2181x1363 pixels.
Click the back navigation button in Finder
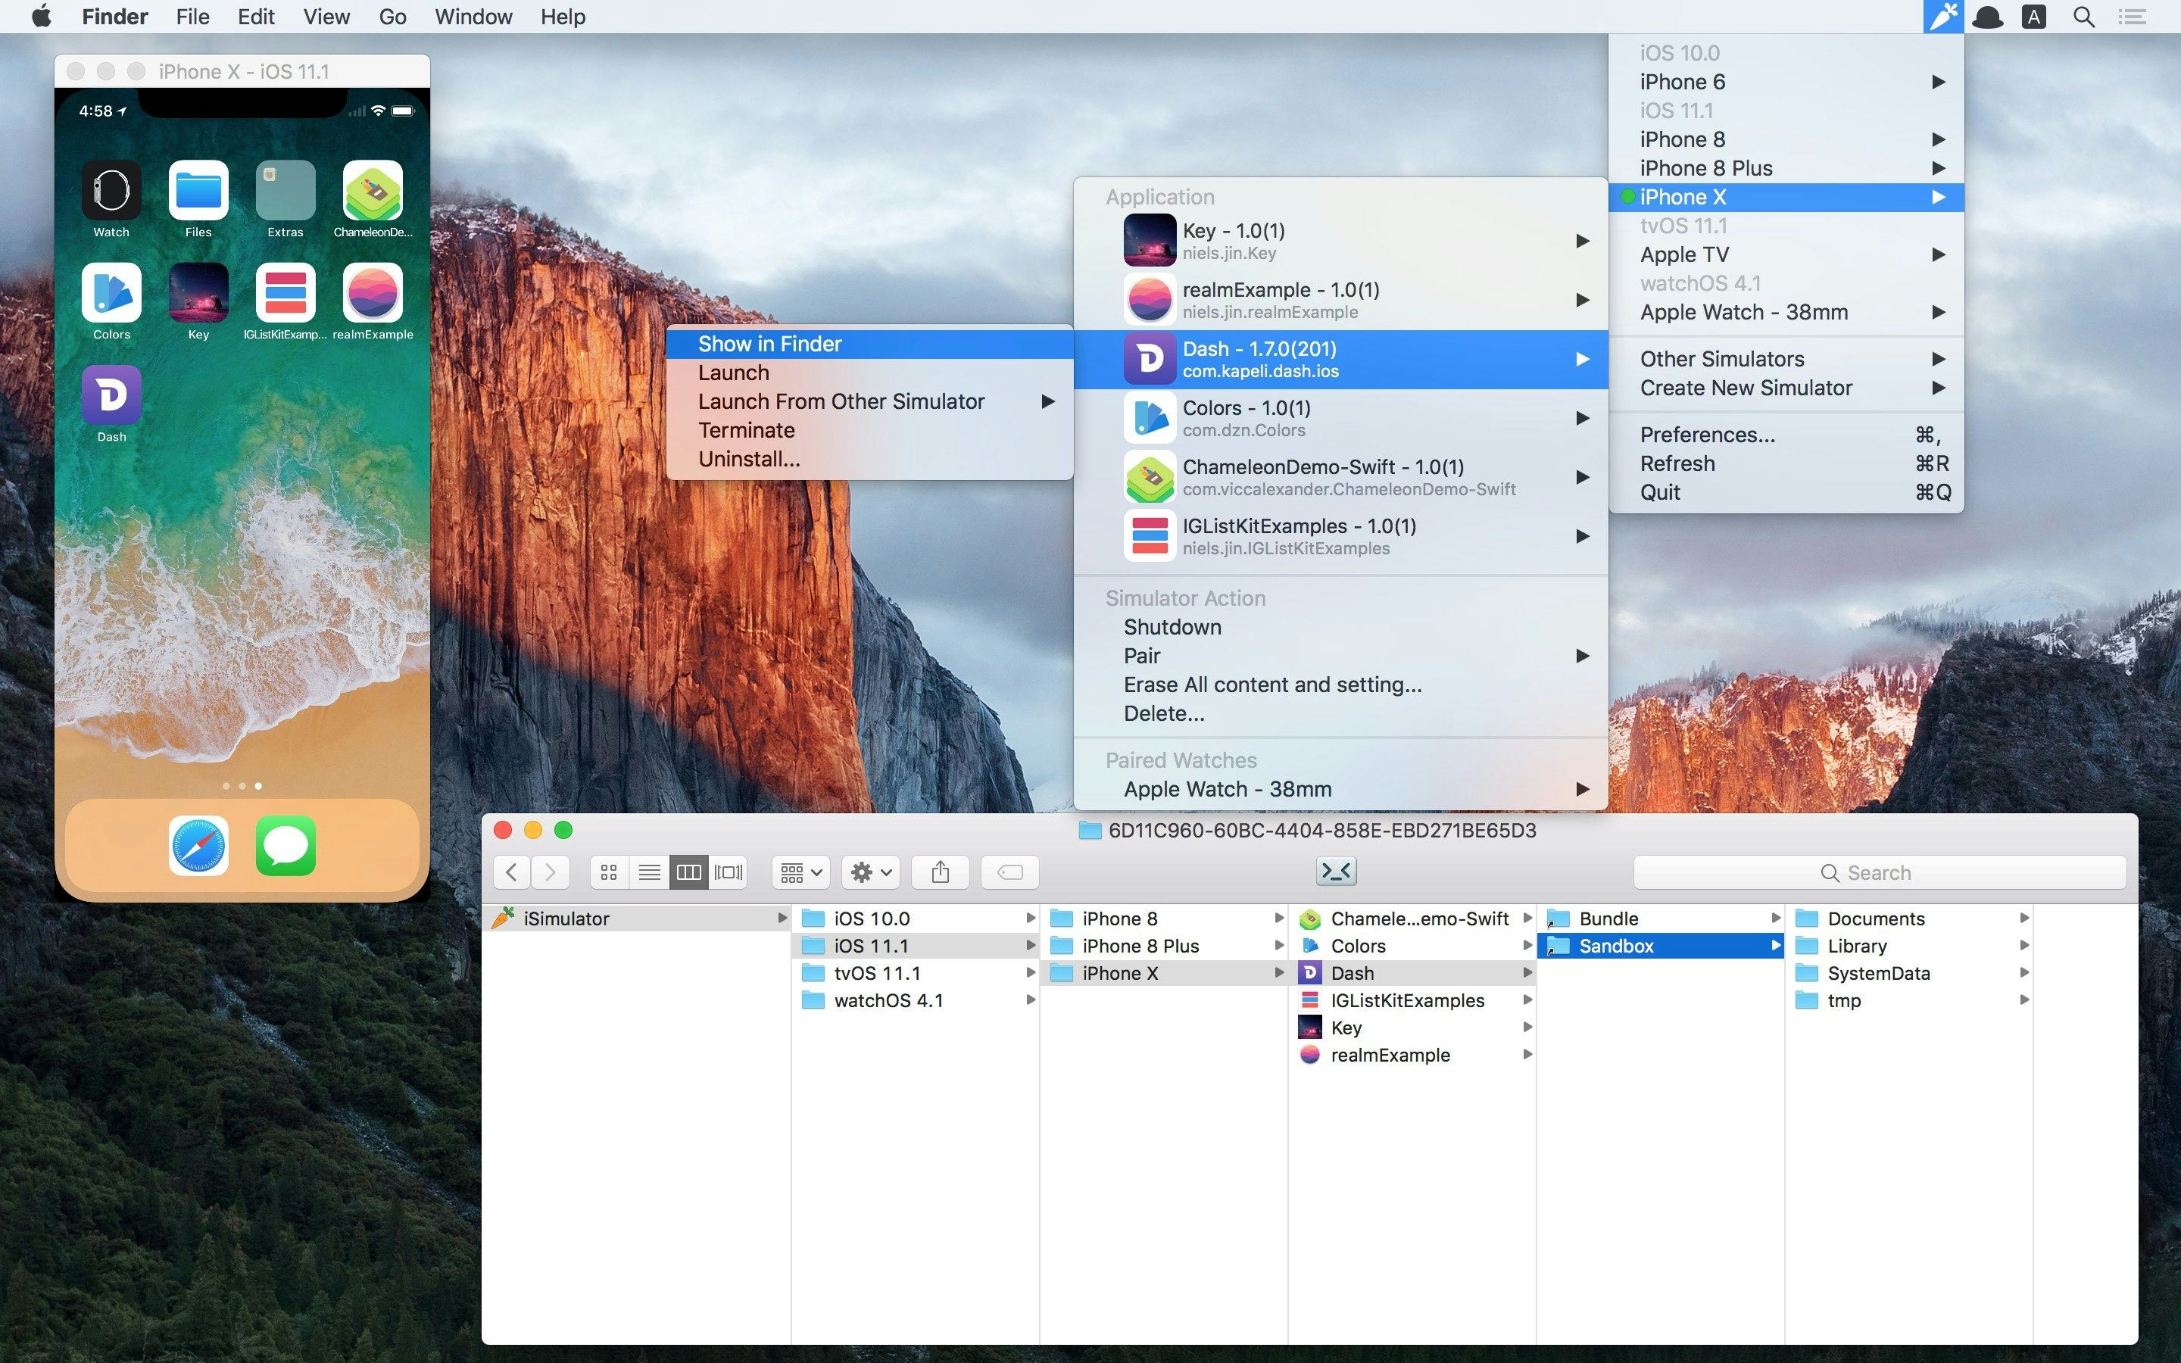click(x=510, y=871)
